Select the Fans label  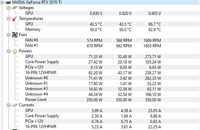[x=23, y=35]
